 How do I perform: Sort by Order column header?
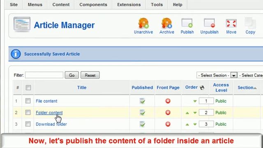[x=191, y=87]
